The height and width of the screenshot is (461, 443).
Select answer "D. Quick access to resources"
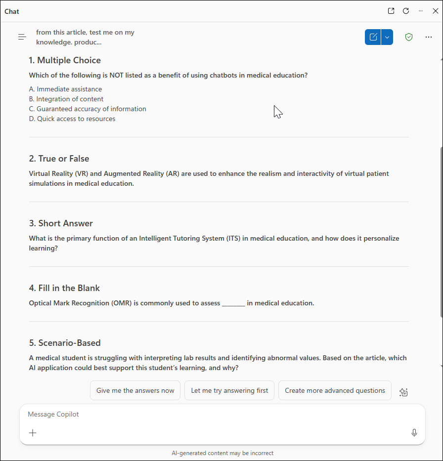[72, 119]
